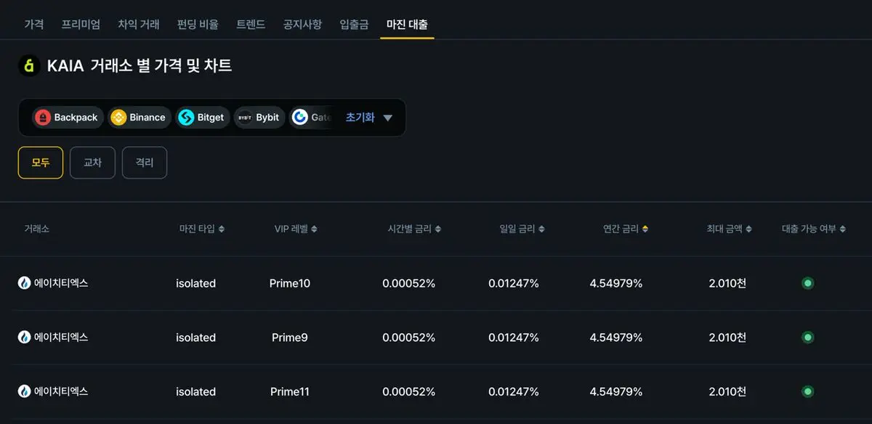Select the partially visible Gate exchange chip
Viewport: 872px width, 424px height.
312,117
